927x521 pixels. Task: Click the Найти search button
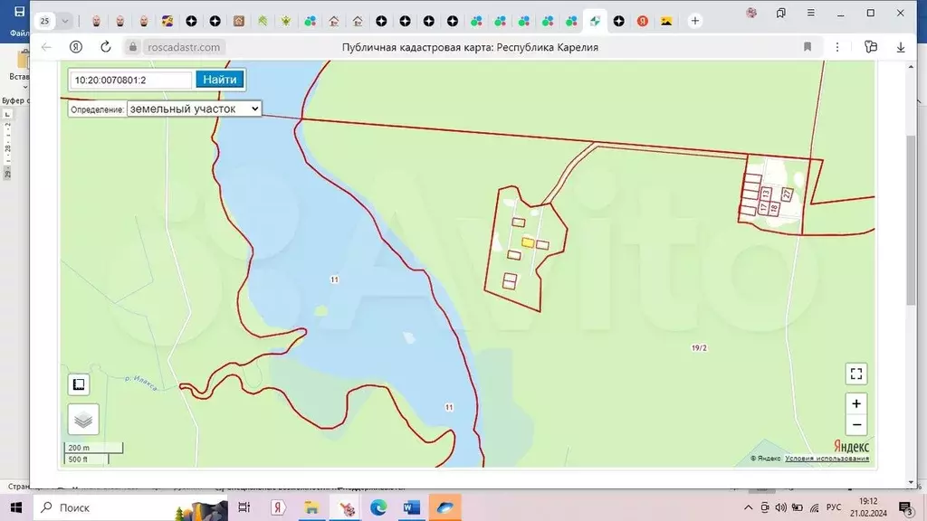click(220, 80)
